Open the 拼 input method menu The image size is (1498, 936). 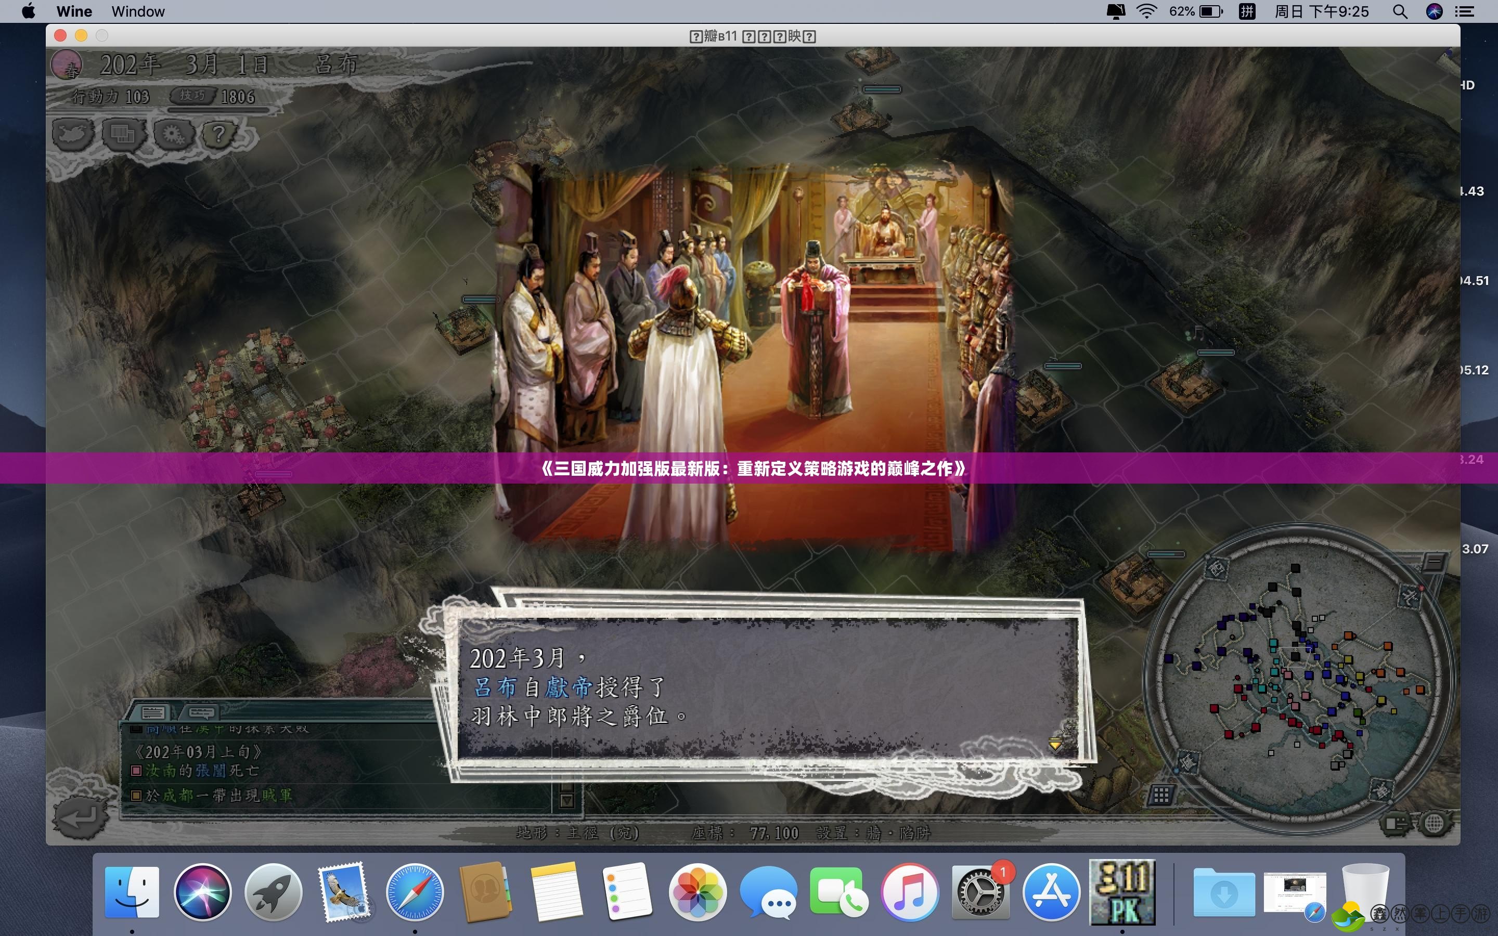click(1247, 11)
